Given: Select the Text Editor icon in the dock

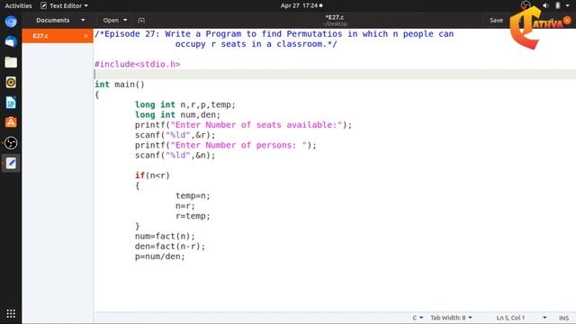Looking at the screenshot, I should [x=11, y=163].
